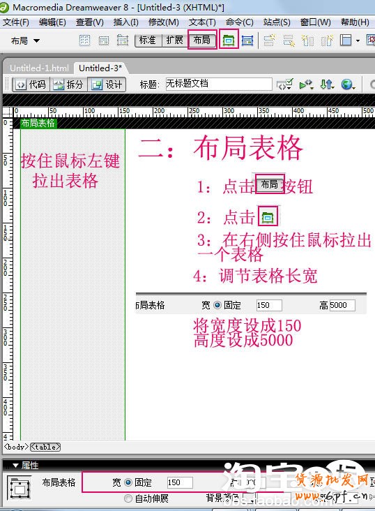Select the 固定 width radio button

click(128, 482)
